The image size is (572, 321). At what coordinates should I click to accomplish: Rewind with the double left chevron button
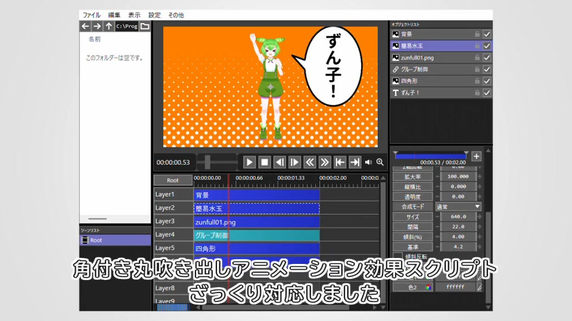click(x=309, y=162)
